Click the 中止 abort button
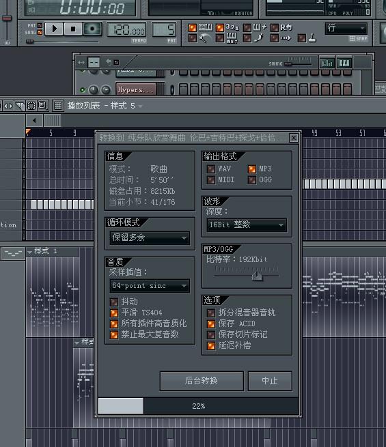 270,381
